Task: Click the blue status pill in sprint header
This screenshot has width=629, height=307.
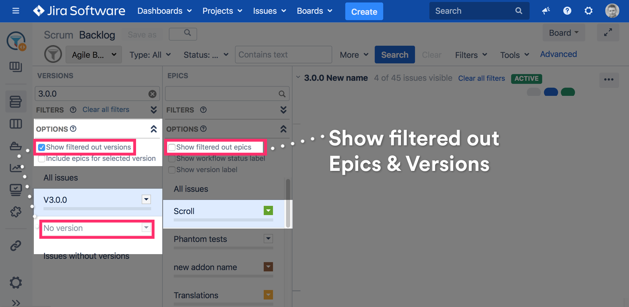Action: coord(551,92)
